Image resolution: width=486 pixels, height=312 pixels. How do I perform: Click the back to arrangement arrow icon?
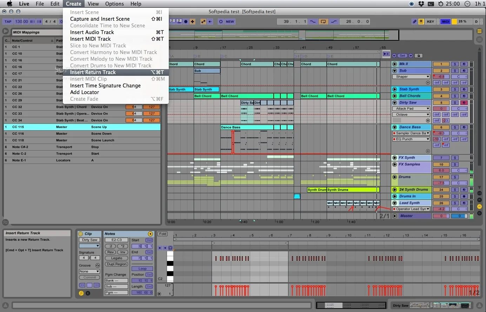coord(210,21)
